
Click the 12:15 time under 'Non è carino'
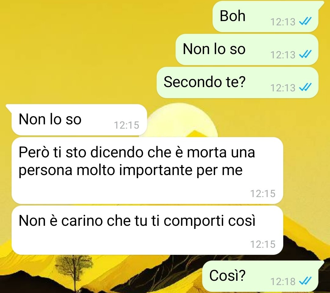click(x=263, y=244)
